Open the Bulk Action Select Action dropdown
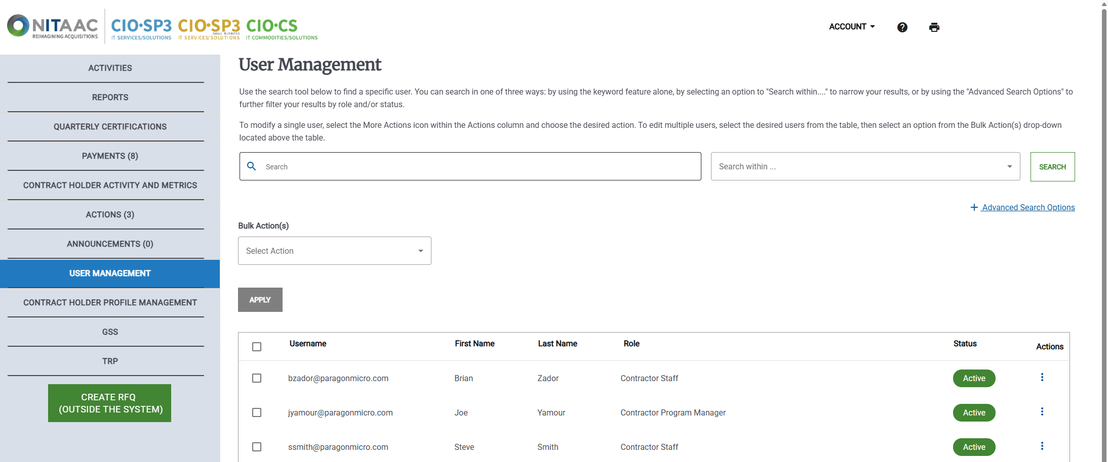This screenshot has width=1108, height=462. pos(334,250)
